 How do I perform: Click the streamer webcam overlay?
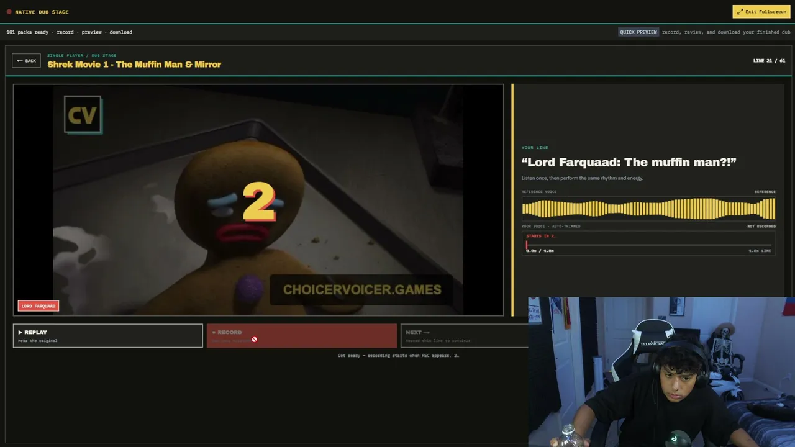click(x=661, y=372)
